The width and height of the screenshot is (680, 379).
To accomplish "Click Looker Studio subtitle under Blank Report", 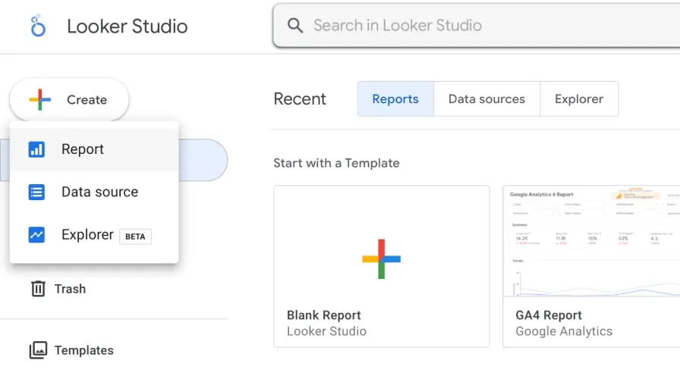I will click(326, 331).
